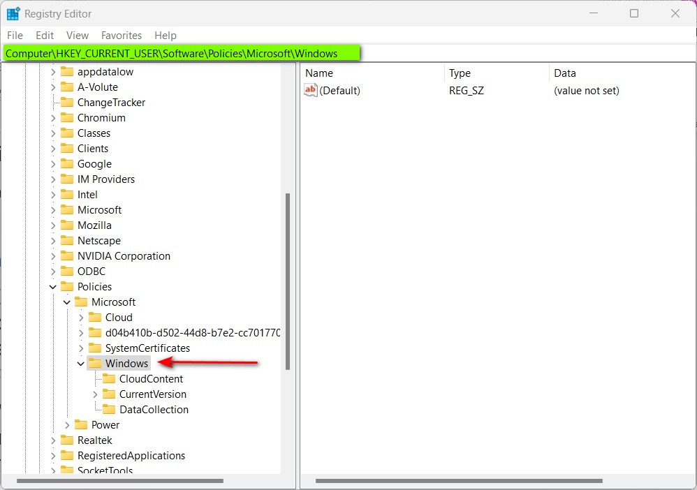Select the CloudContent folder icon
Screen dimensions: 697x490
(x=109, y=379)
